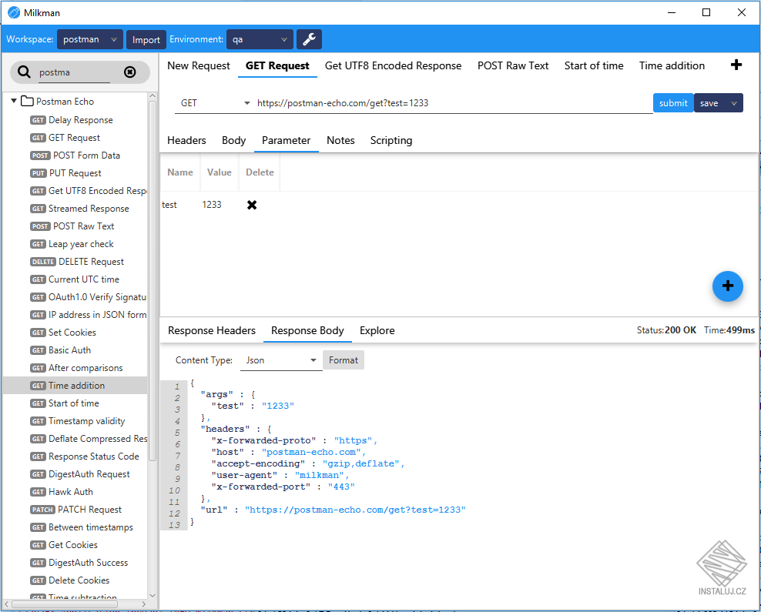Open the Body tab

(233, 140)
